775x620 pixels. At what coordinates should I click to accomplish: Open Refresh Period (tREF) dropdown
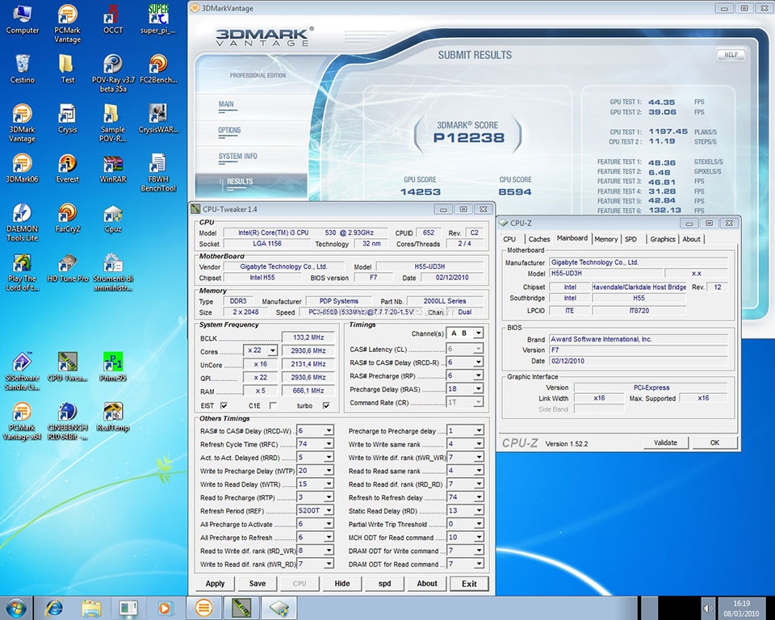329,511
